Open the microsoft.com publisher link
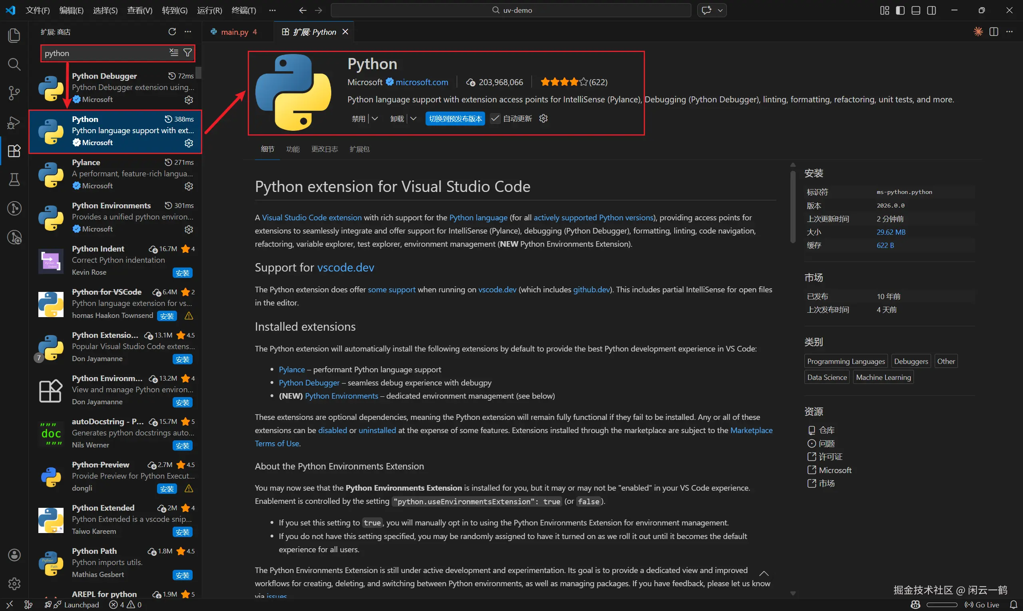This screenshot has width=1023, height=611. [x=422, y=82]
